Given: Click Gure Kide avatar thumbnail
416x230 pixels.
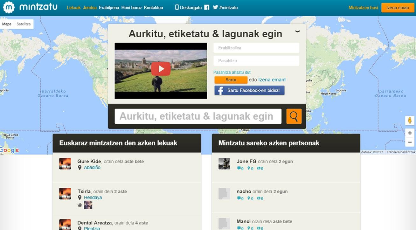Looking at the screenshot, I should tap(65, 164).
